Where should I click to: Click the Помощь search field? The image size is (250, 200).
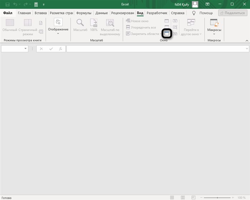[x=206, y=13]
